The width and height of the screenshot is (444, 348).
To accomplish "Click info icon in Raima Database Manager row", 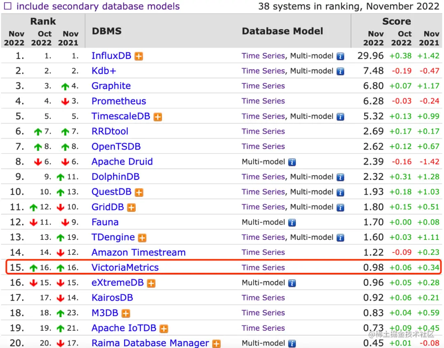I will pos(292,344).
